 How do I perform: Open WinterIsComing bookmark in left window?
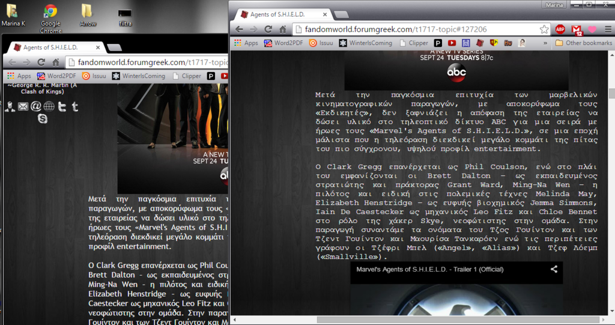[139, 76]
